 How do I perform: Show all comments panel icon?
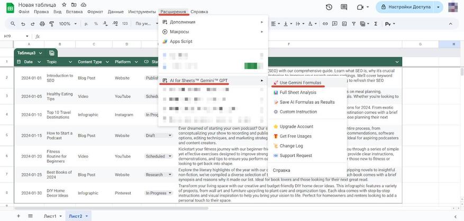[x=344, y=7]
